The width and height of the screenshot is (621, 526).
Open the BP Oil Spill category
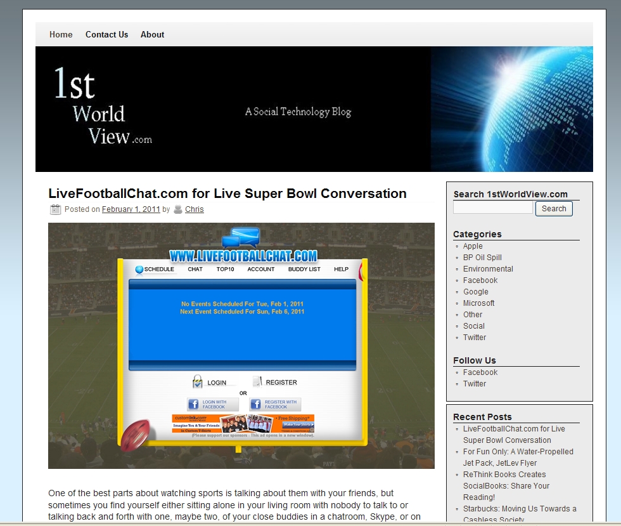[482, 258]
